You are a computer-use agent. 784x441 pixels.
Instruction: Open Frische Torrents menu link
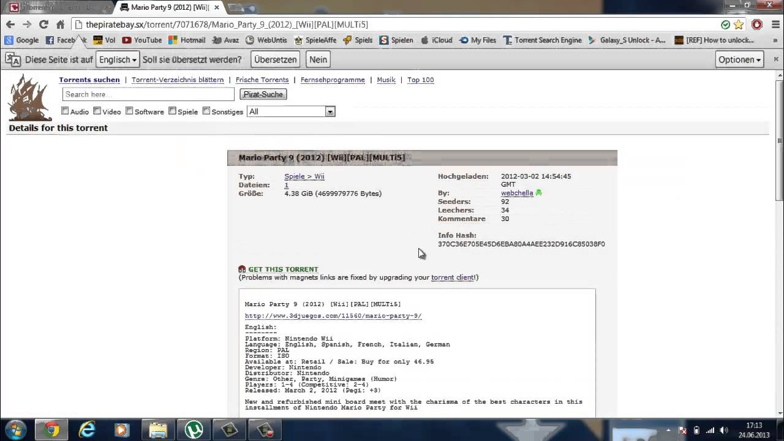click(262, 80)
